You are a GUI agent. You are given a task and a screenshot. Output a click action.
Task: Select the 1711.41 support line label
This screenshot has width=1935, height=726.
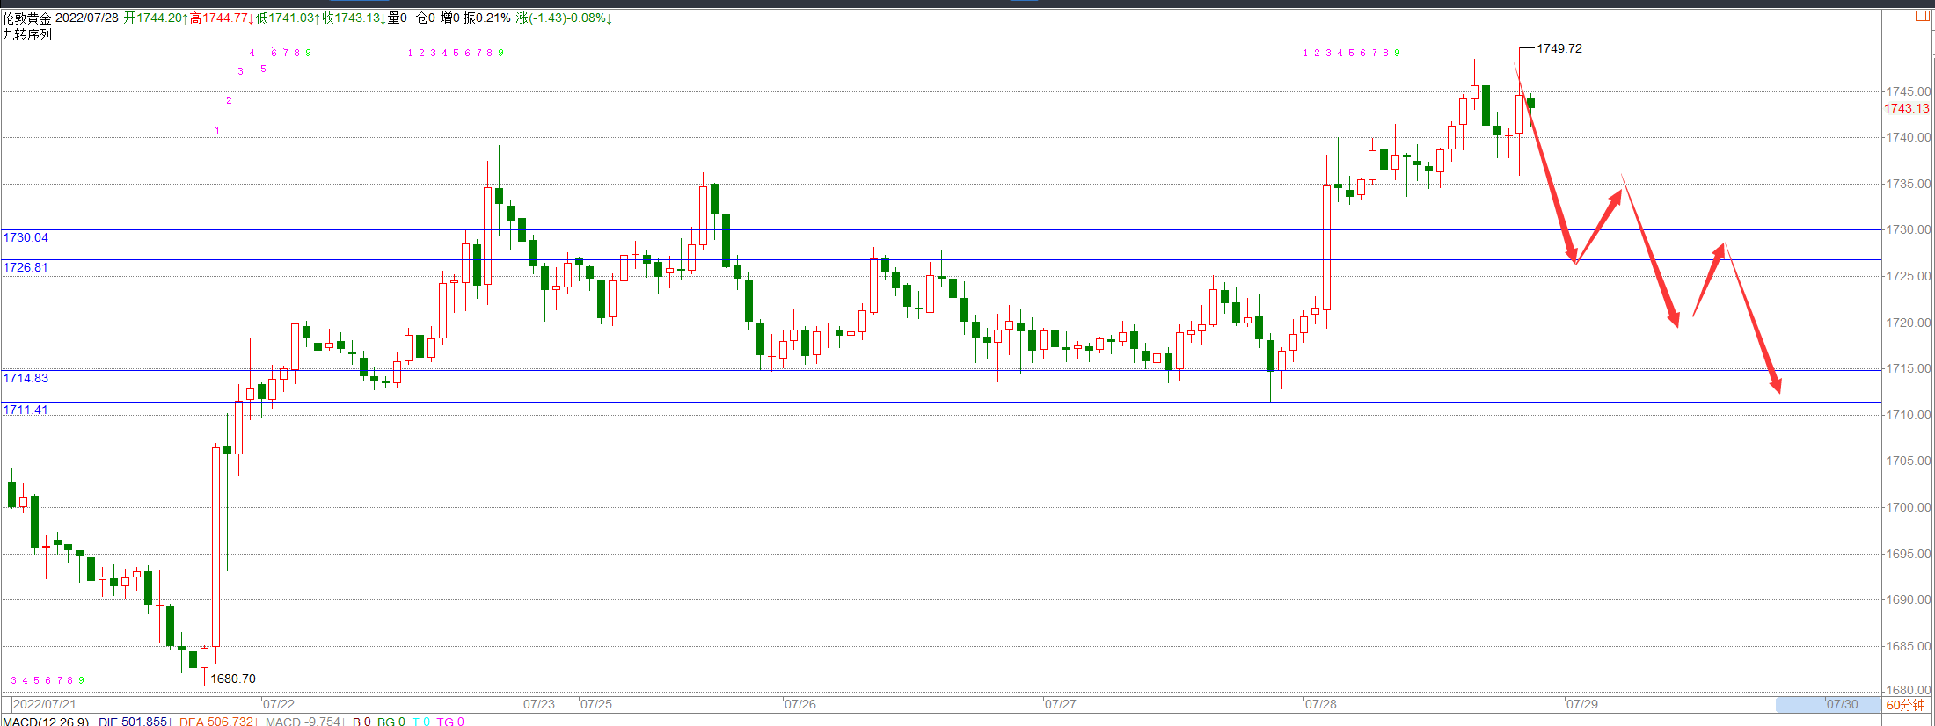tap(26, 410)
